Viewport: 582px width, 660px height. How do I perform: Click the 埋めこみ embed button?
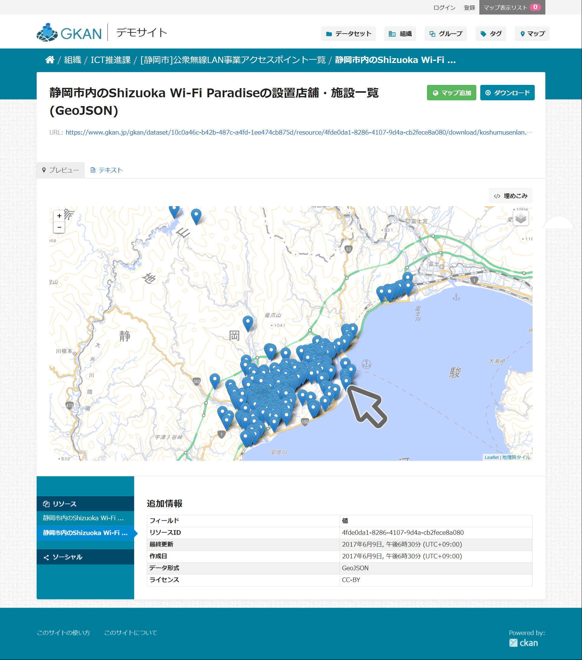click(511, 196)
